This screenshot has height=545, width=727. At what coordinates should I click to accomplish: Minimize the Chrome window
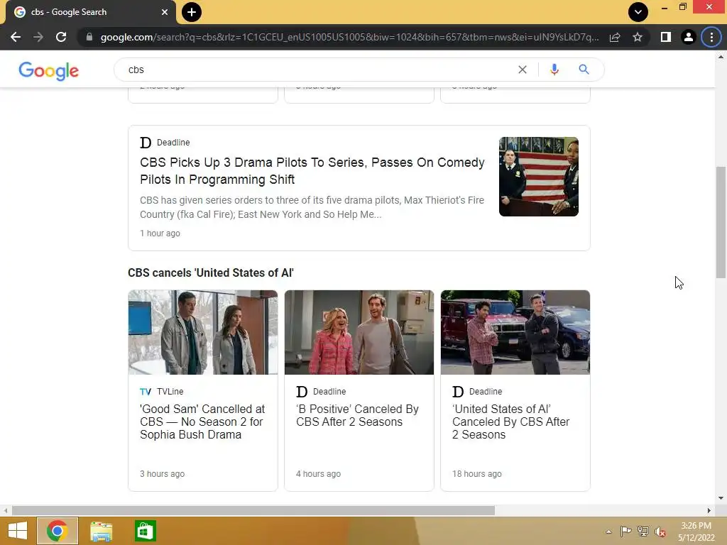click(665, 7)
